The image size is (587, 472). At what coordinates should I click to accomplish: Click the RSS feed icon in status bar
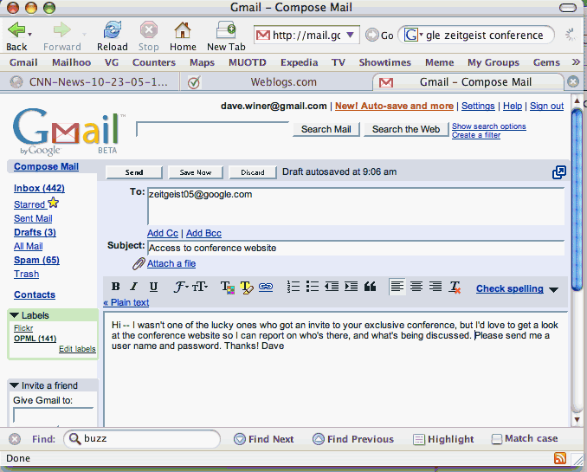(x=560, y=458)
